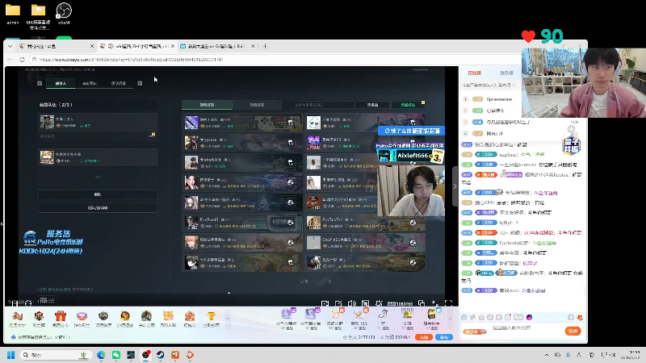
Task: Open the Windows Start menu
Action: (11, 355)
